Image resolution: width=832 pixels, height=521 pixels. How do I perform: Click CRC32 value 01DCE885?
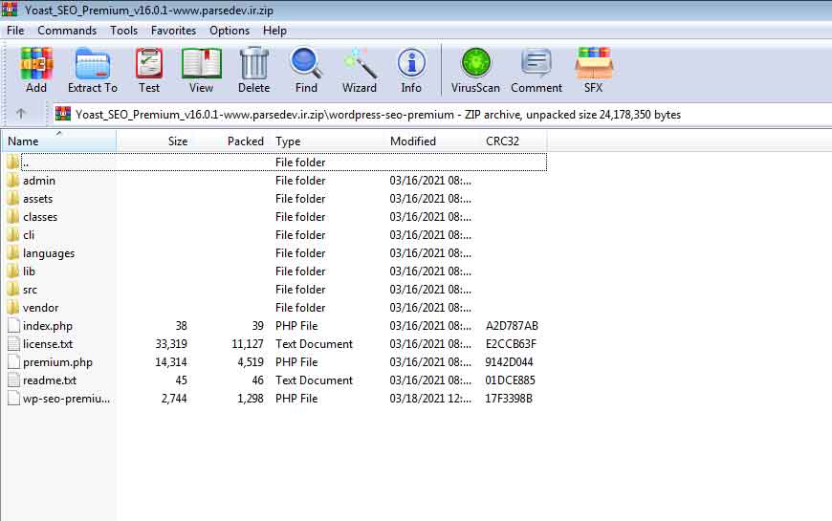click(x=510, y=380)
